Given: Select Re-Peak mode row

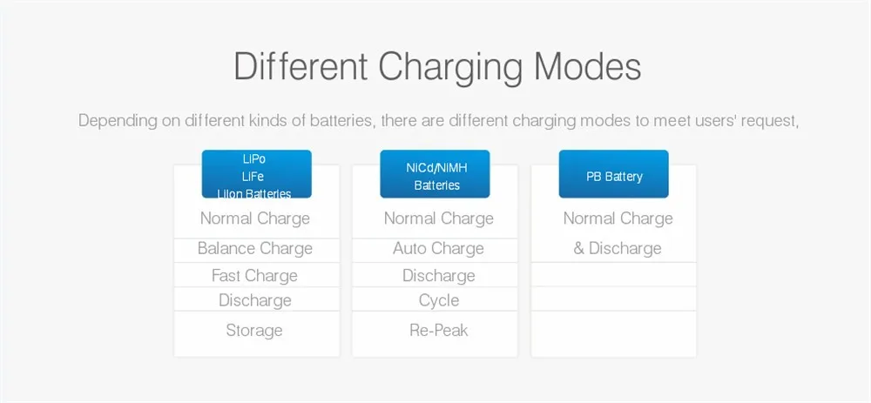Looking at the screenshot, I should pyautogui.click(x=435, y=333).
